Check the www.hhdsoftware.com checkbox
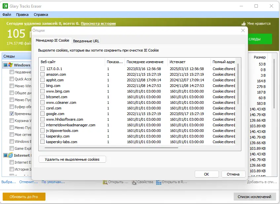Image resolution: width=280 pixels, height=204 pixels. 43,119
